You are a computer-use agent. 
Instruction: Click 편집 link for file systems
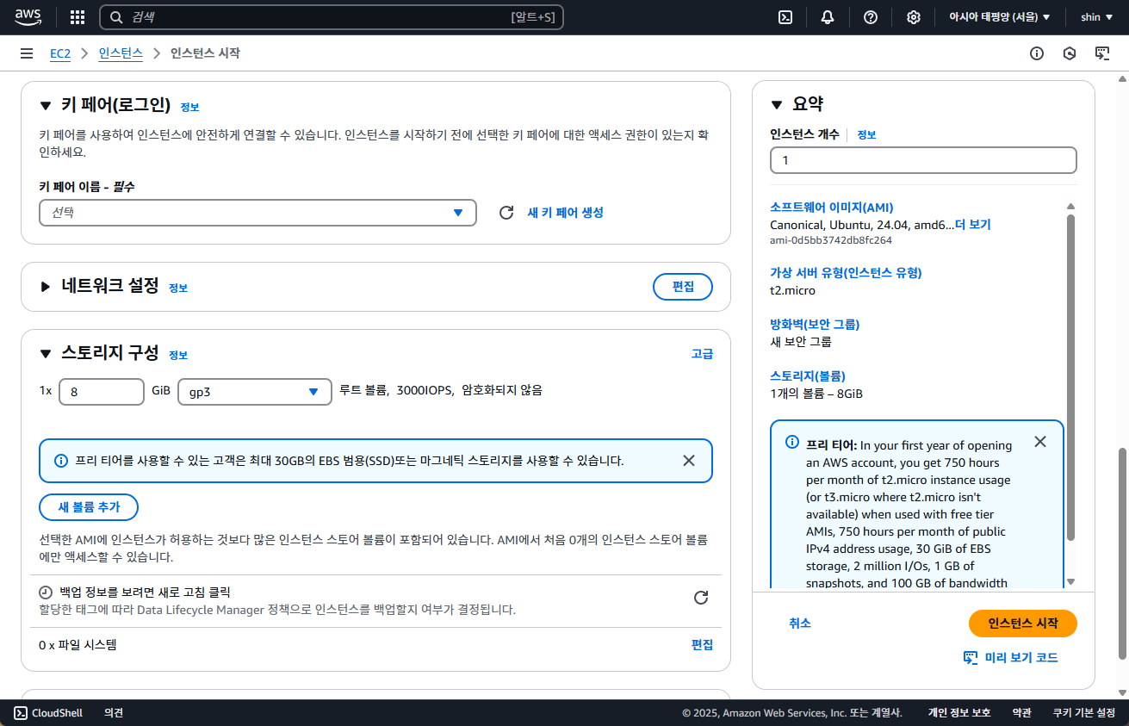702,645
